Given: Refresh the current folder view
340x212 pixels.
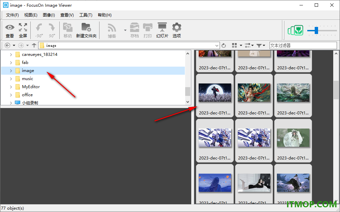Looking at the screenshot, I should point(224,45).
